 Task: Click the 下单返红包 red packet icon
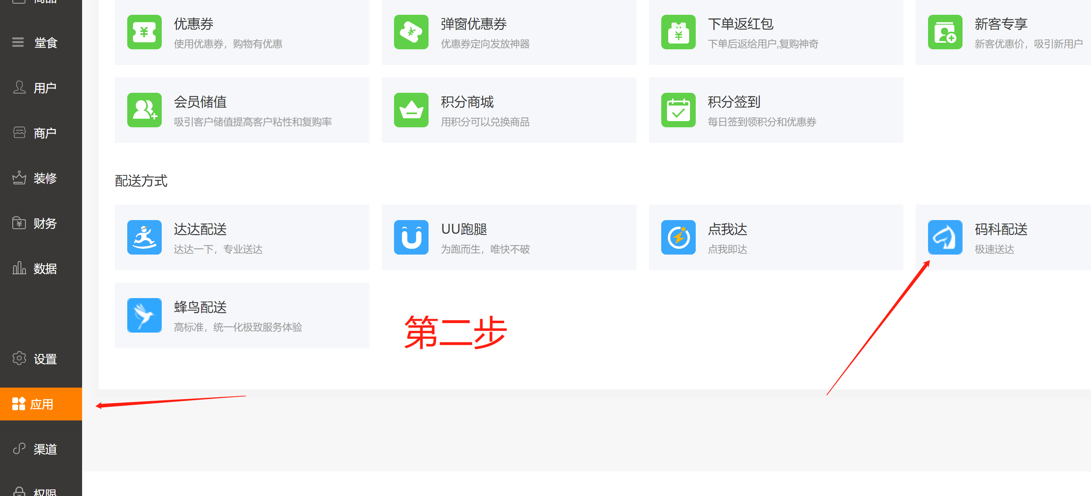pyautogui.click(x=678, y=32)
